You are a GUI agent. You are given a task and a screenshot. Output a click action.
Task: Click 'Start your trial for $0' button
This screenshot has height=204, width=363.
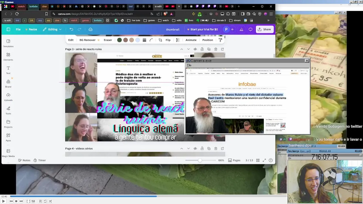click(202, 29)
